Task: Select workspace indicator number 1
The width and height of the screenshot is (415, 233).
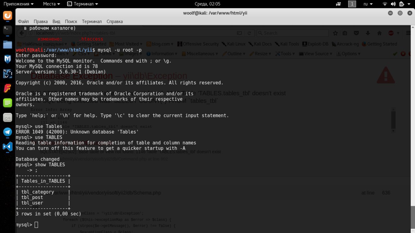Action: 352,4
